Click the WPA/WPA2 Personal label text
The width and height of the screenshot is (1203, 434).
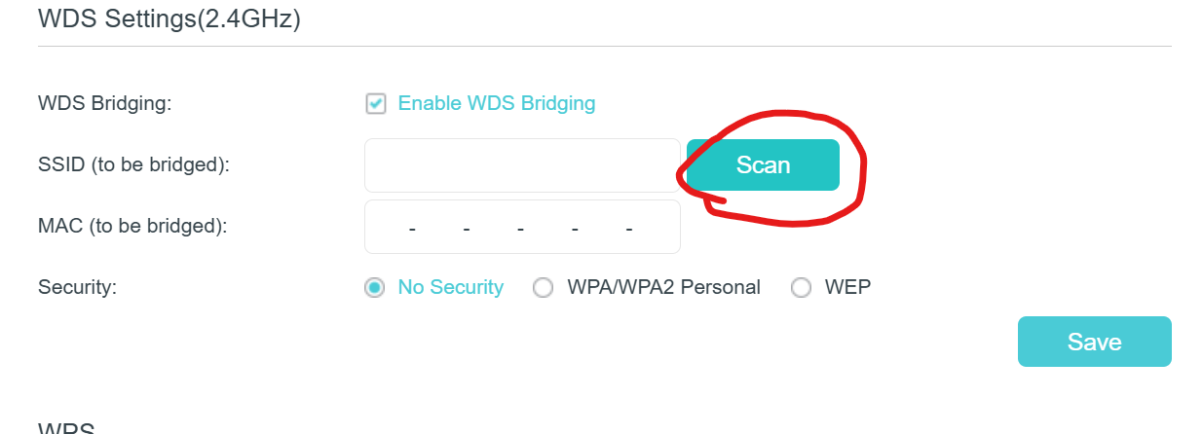click(x=663, y=287)
